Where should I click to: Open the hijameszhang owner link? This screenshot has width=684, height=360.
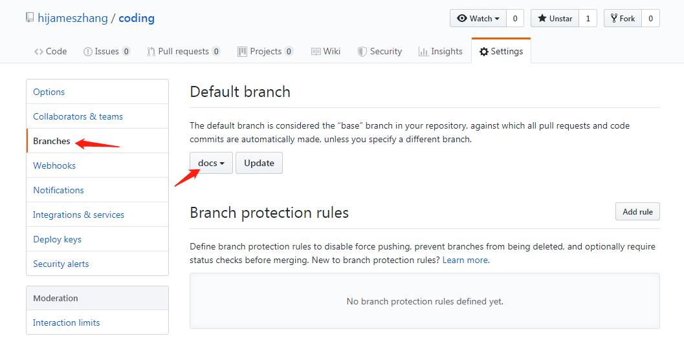tap(73, 18)
